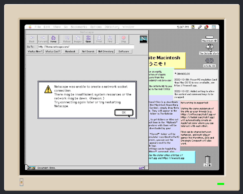Click the warning triangle icon in the dialog
The image size is (243, 194).
48,89
